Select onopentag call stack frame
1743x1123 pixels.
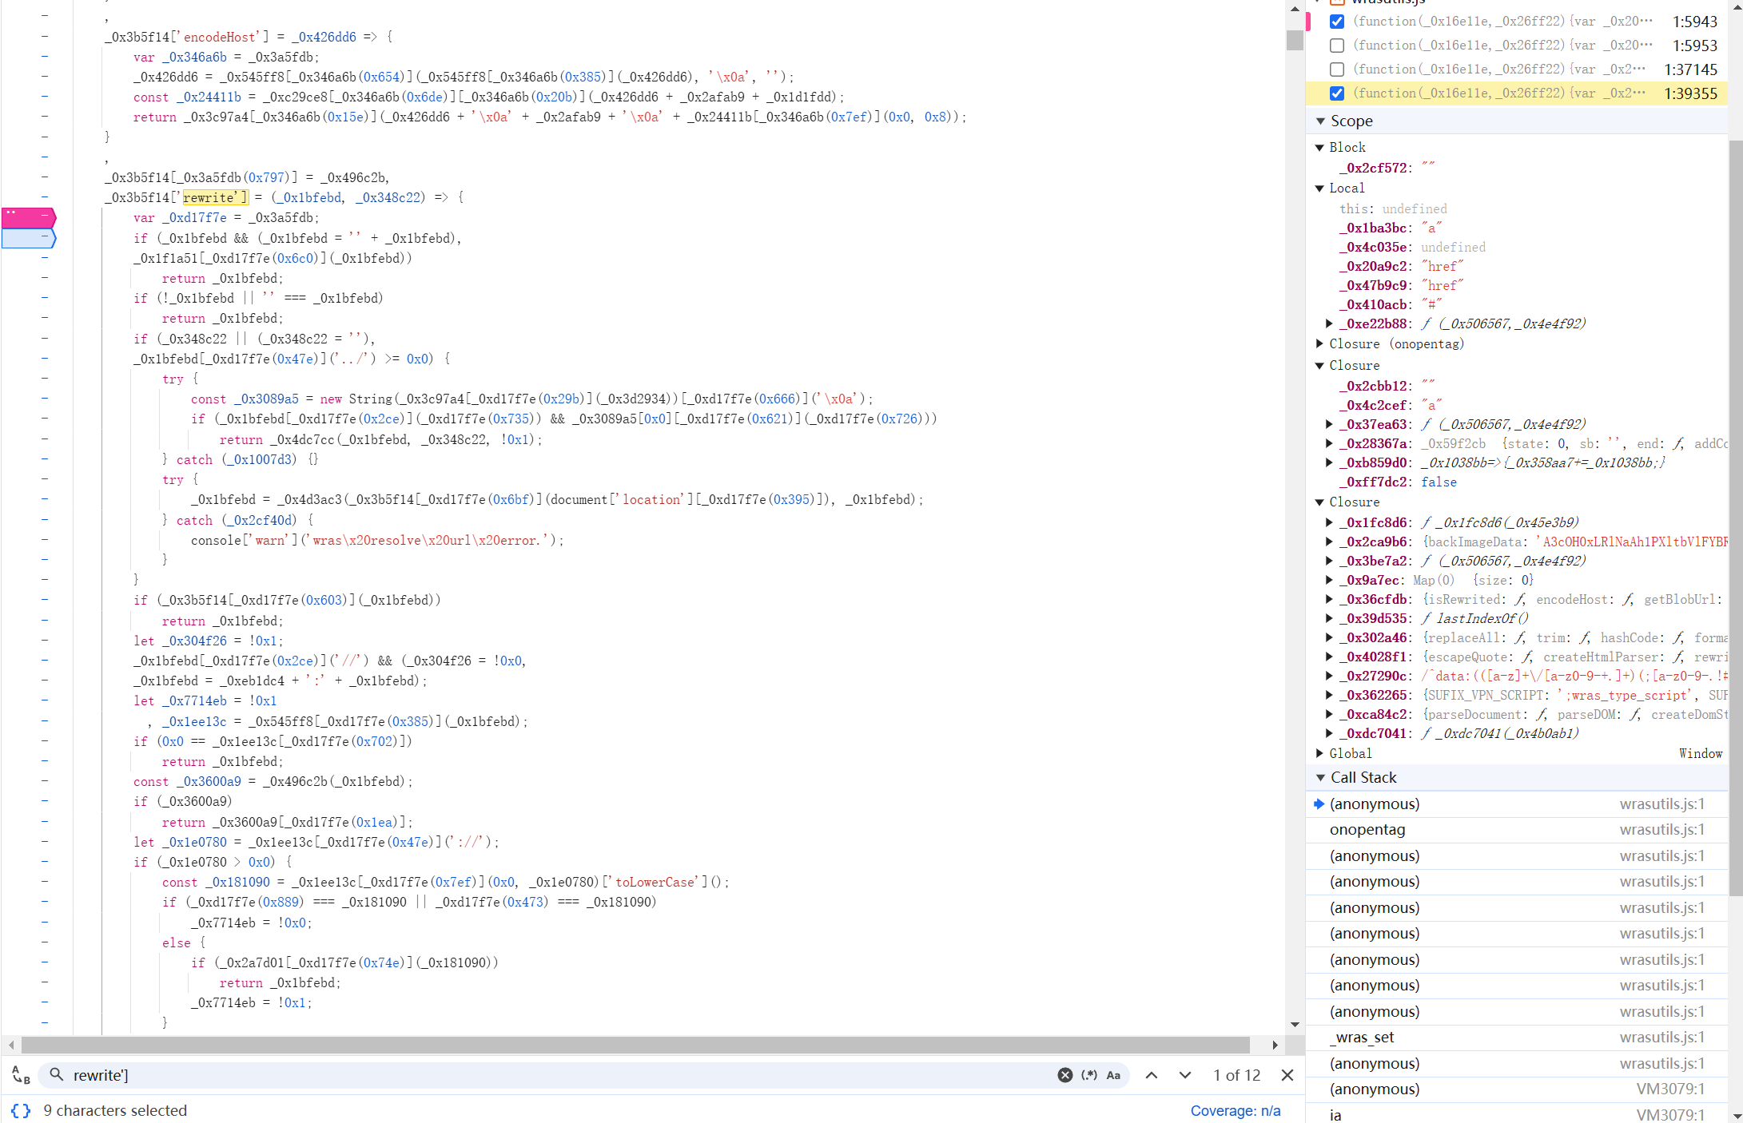coord(1516,830)
